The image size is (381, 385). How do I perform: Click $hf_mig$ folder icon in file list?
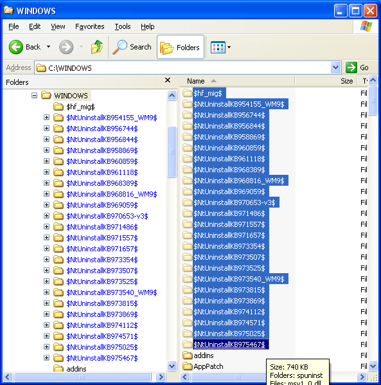click(188, 93)
